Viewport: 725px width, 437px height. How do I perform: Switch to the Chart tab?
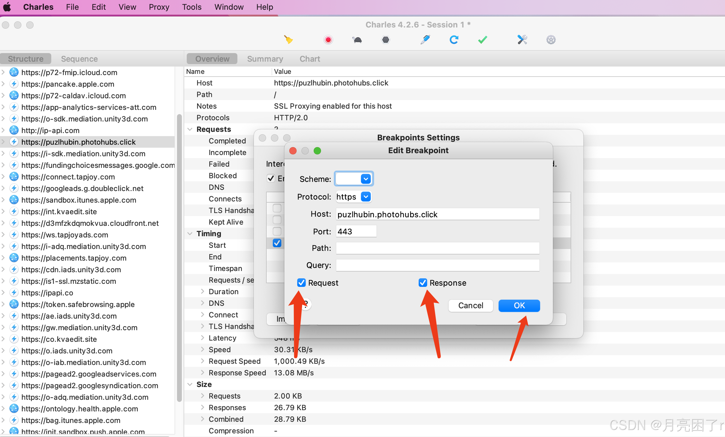point(310,59)
